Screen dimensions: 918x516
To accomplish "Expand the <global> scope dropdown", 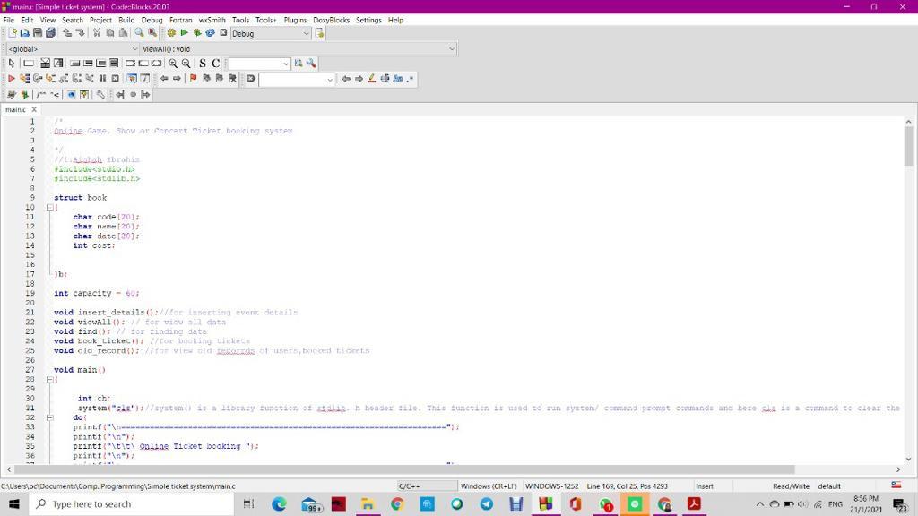I will (135, 48).
